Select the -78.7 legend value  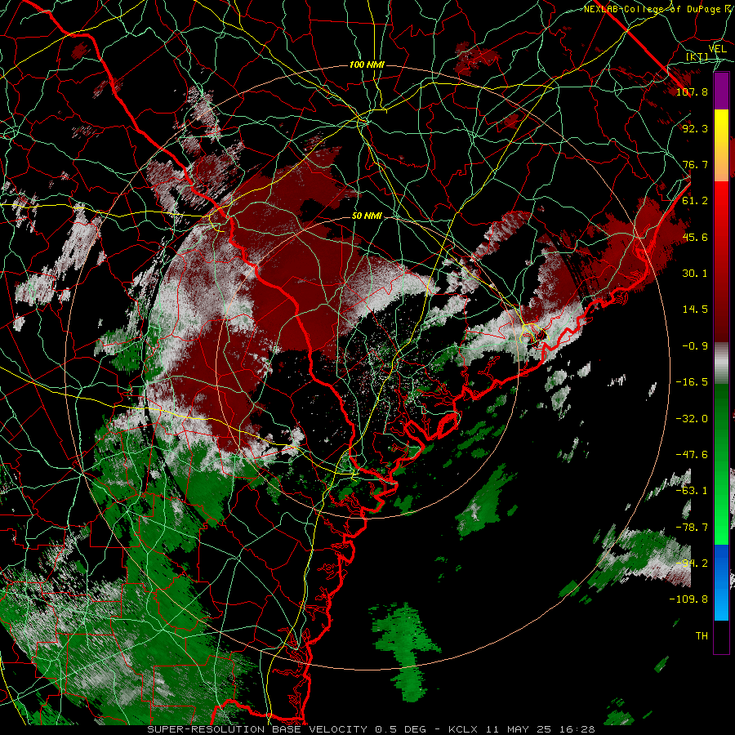tap(692, 528)
